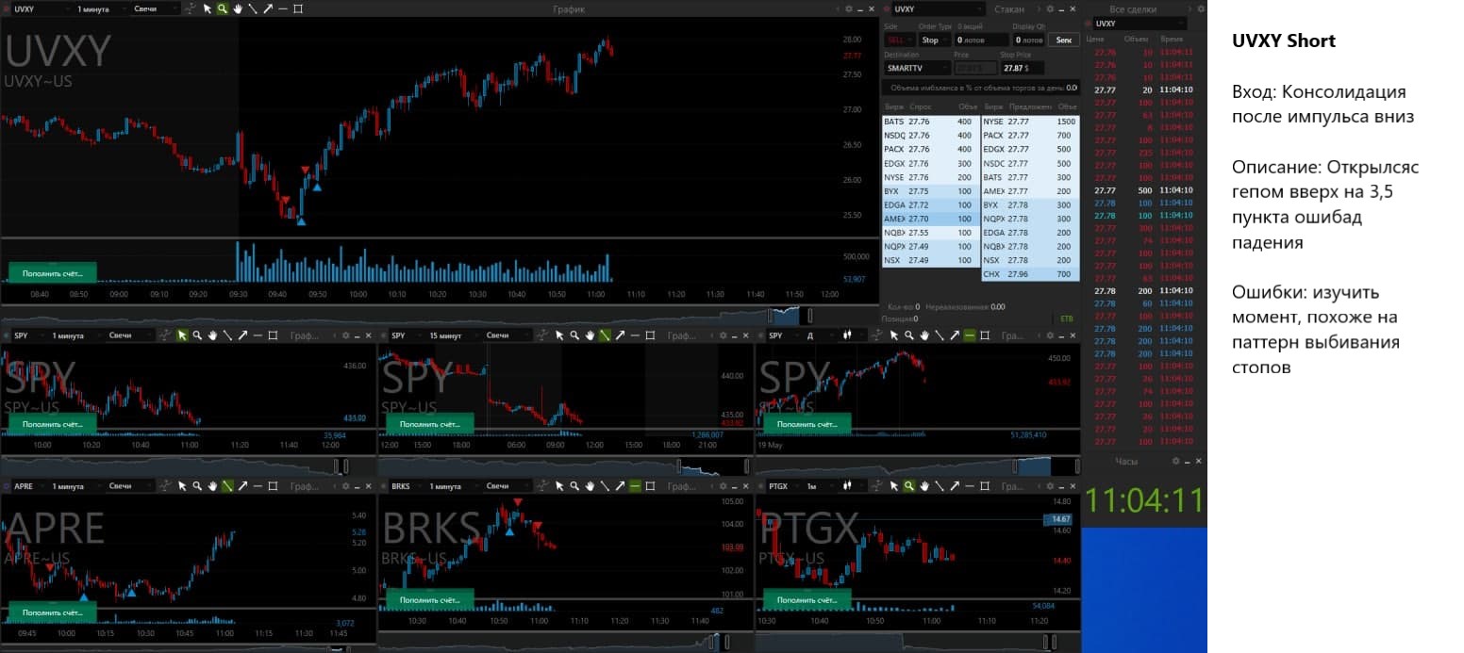Select trend line tool in SPY 15 минут chart

point(605,335)
